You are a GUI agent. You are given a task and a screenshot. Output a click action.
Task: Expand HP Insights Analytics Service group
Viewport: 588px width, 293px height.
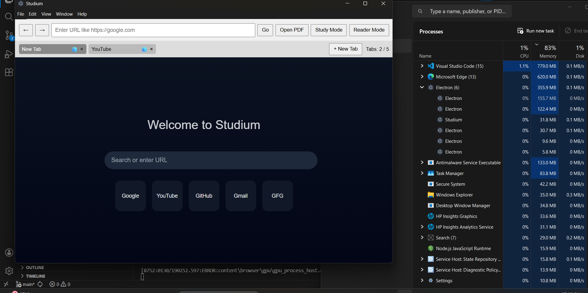pos(422,227)
